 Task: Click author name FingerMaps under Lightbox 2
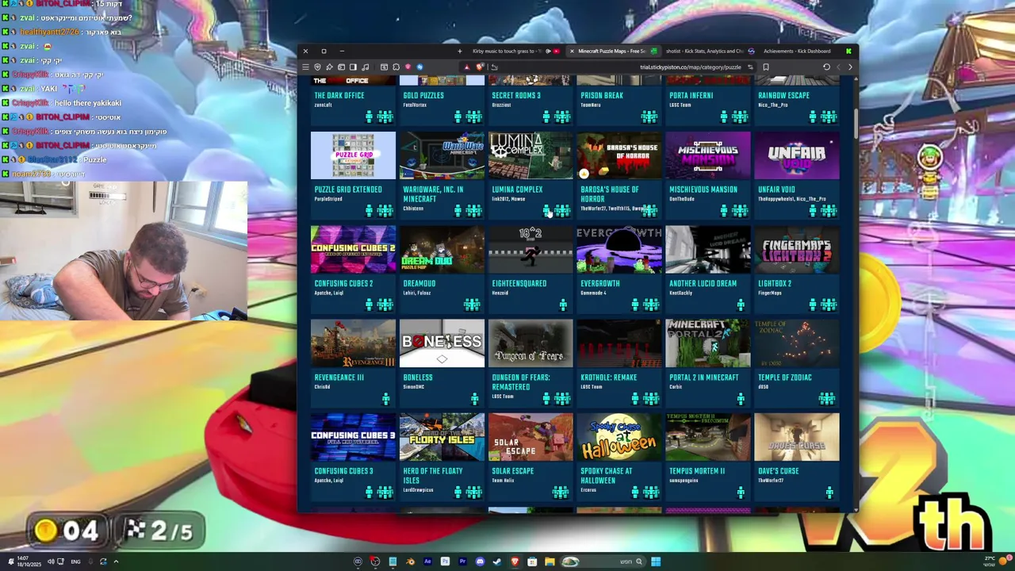770,293
